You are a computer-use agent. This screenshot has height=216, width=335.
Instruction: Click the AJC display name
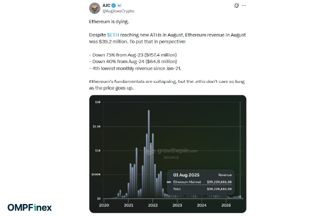coord(107,6)
